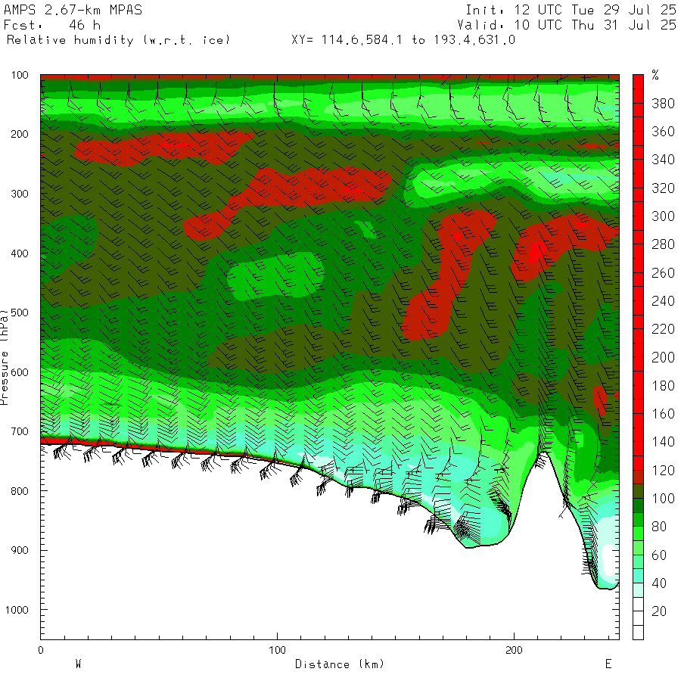Click the 100 colorbar label
The height and width of the screenshot is (681, 681).
(663, 499)
